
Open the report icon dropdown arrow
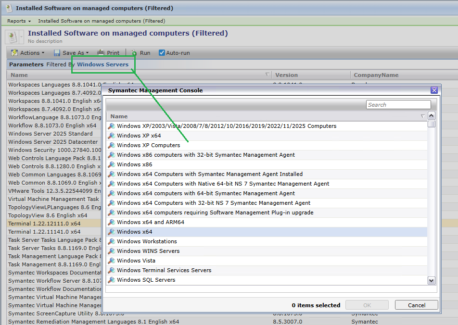21,37
